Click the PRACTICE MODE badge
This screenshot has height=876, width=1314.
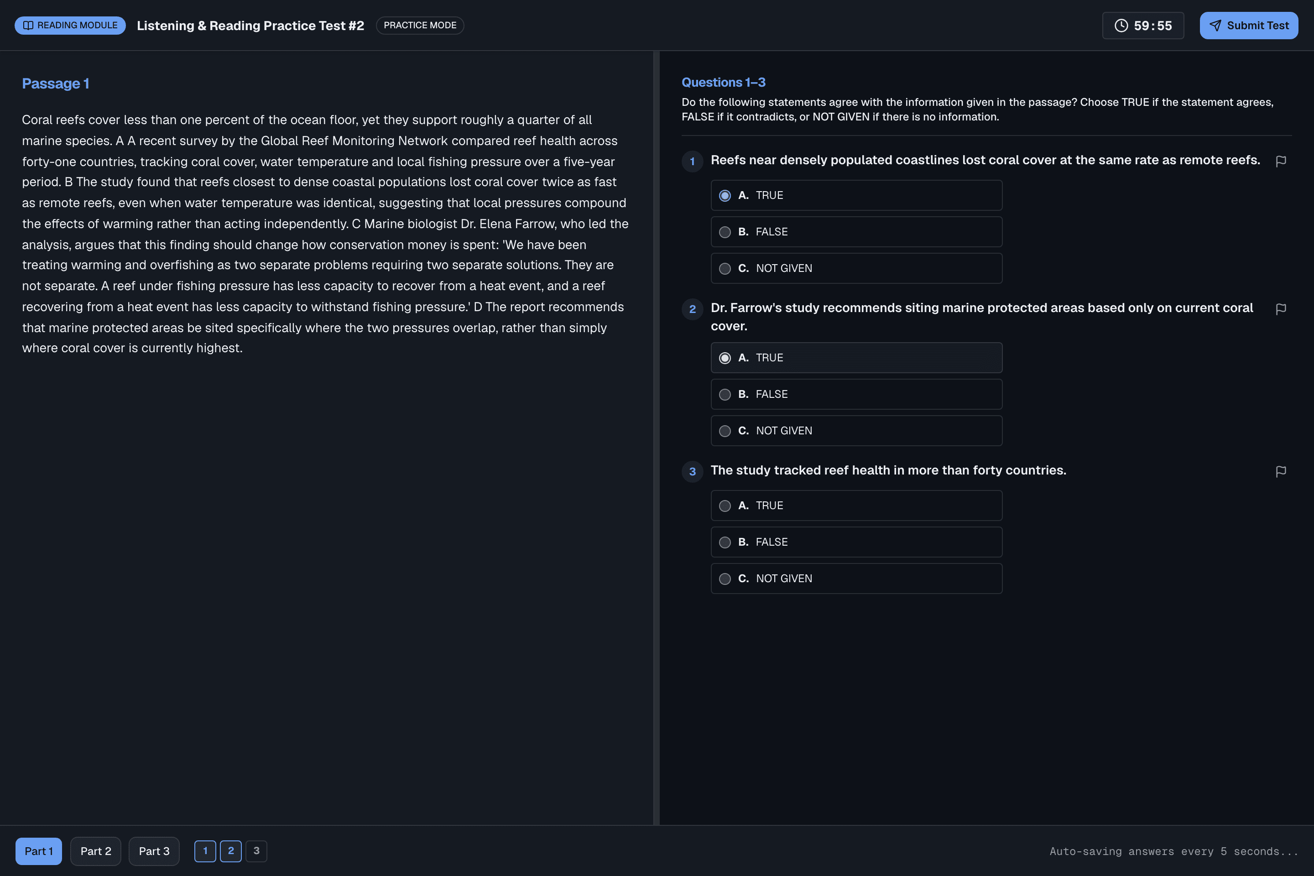[x=420, y=26]
